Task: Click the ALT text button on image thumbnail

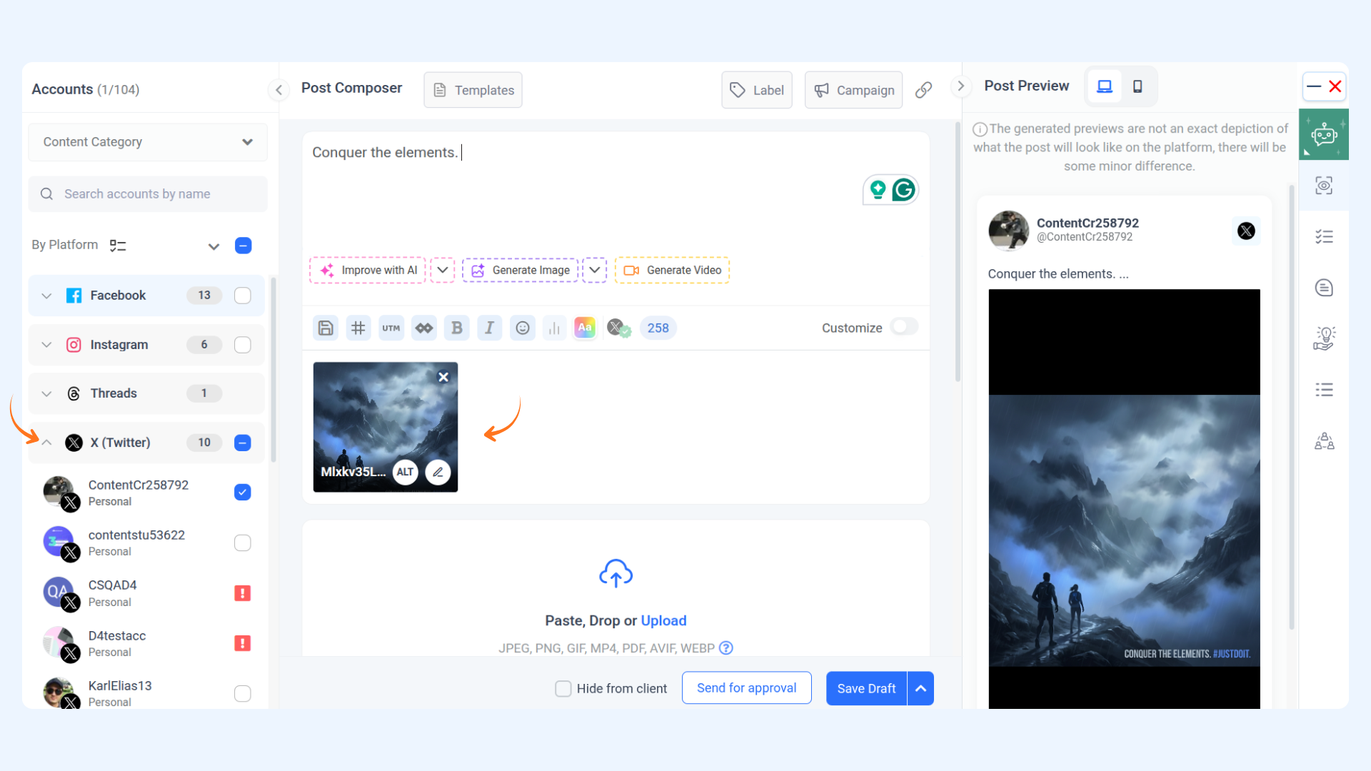Action: point(405,472)
